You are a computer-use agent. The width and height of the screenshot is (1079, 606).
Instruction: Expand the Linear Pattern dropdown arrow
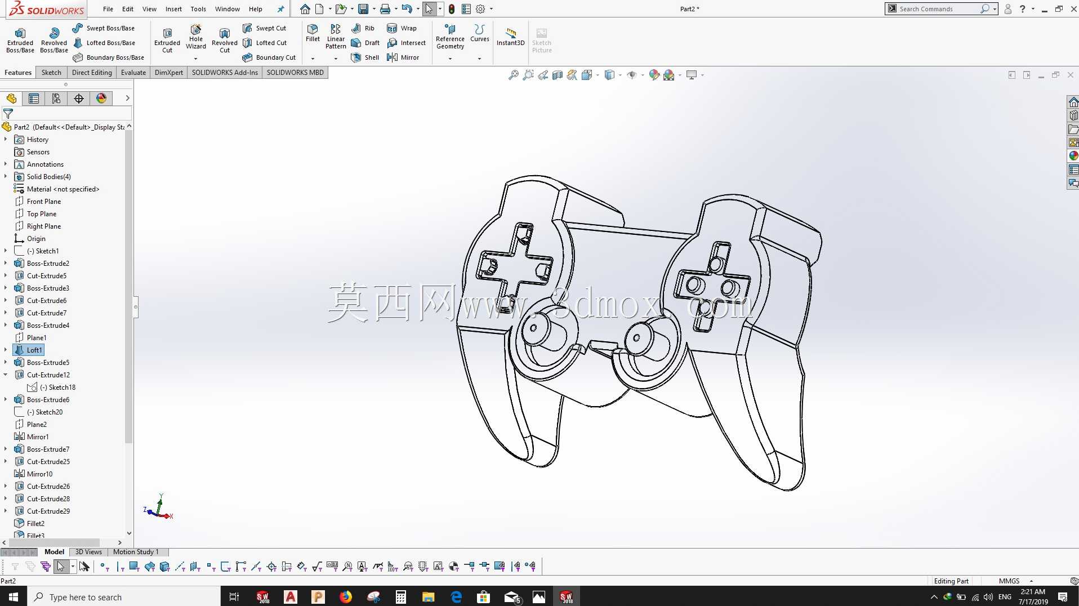tap(336, 59)
